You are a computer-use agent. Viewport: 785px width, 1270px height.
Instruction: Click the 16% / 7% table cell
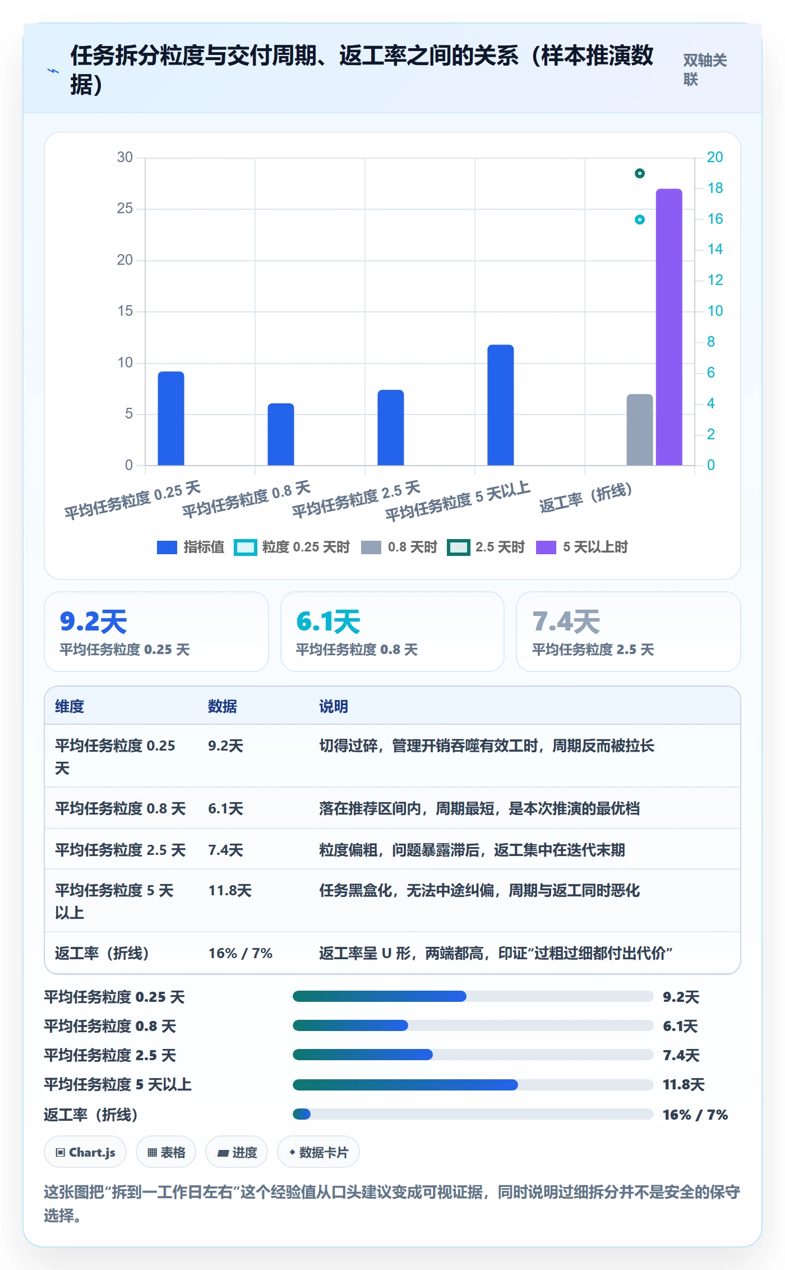tap(241, 953)
